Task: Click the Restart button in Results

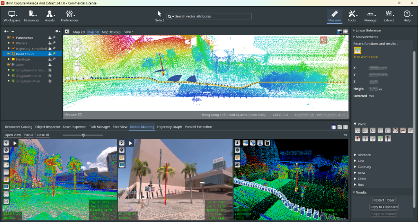Action: point(378,200)
